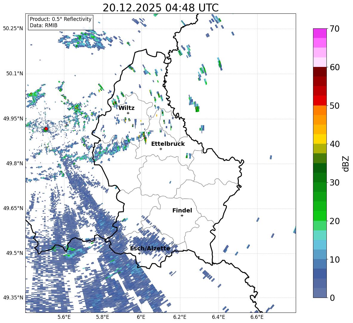This screenshot has height=323, width=353.
Task: Click the dark maroon swatch below 60 dBZ
Action: 320,72
